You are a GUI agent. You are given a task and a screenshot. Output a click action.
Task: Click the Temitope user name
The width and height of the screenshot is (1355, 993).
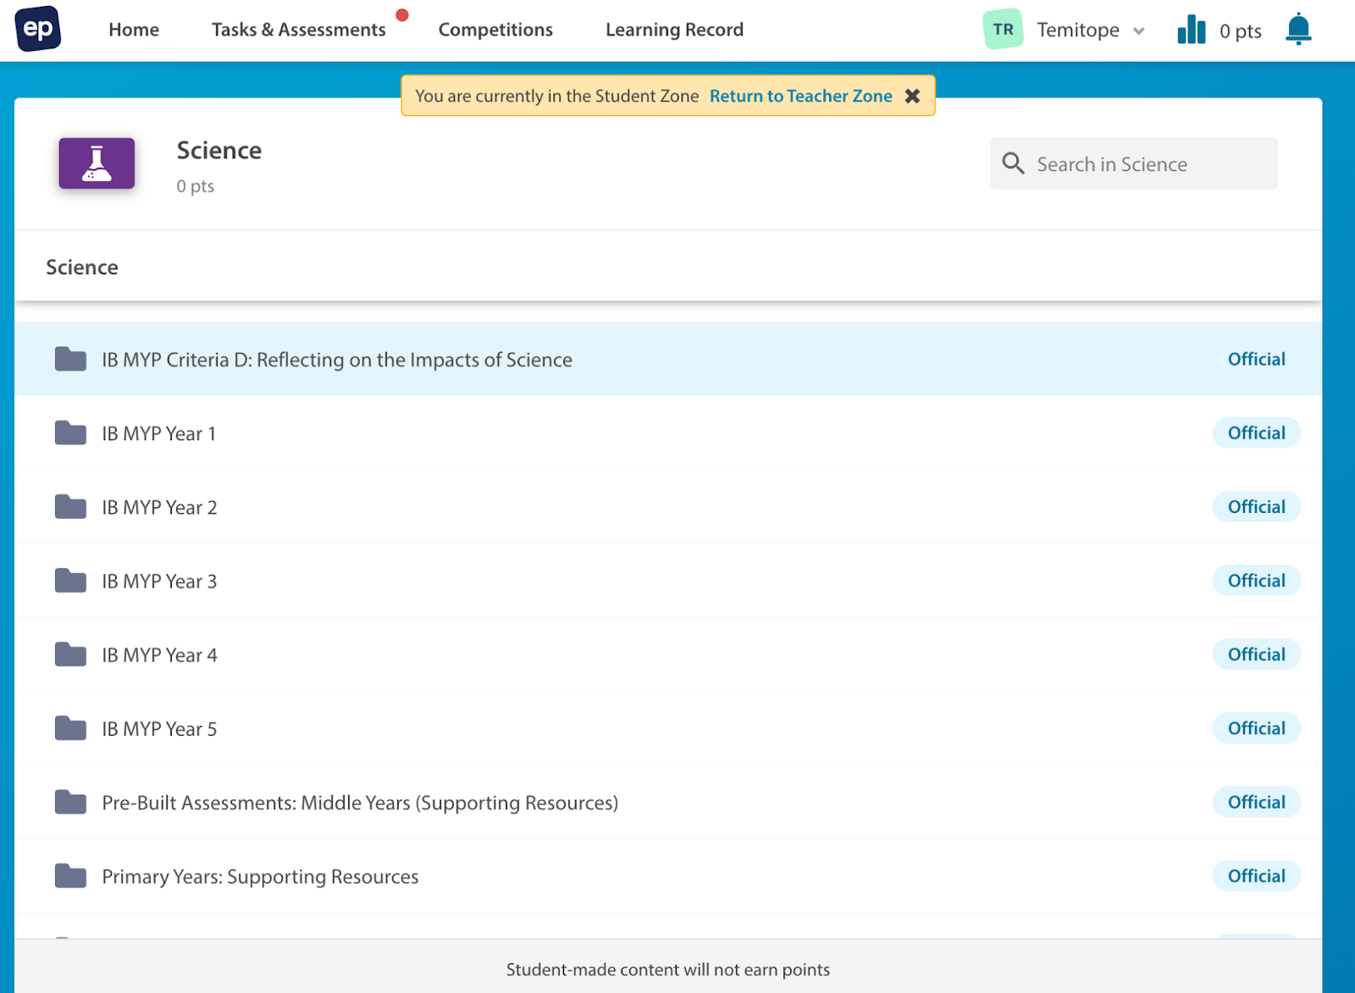tap(1077, 30)
